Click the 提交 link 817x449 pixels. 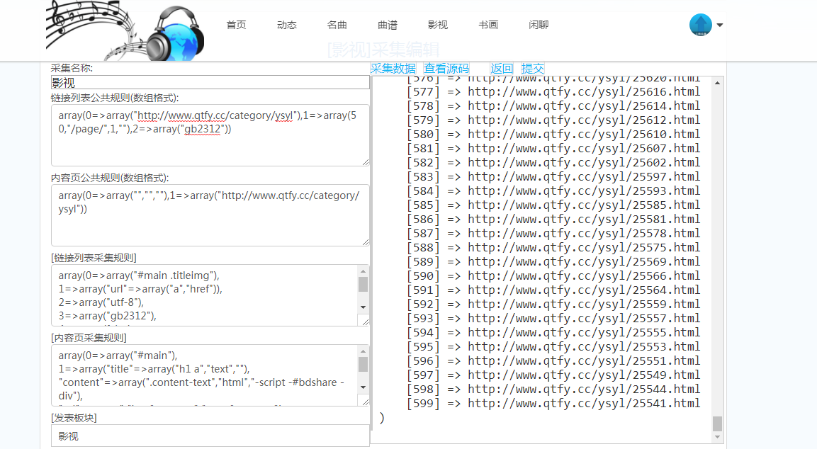pyautogui.click(x=533, y=68)
